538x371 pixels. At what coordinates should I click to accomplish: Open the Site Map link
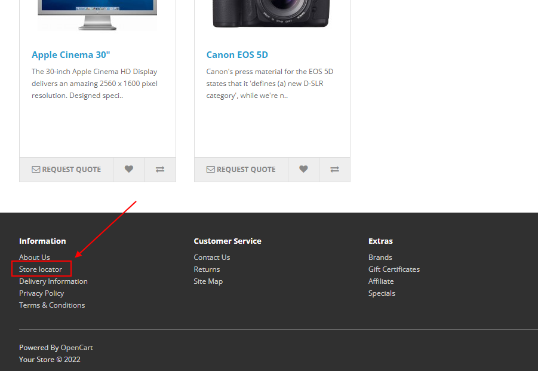pos(208,281)
